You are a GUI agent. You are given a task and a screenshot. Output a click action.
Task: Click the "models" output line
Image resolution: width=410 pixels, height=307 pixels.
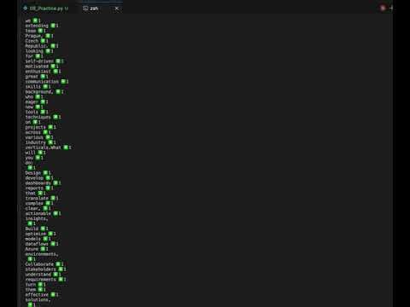pyautogui.click(x=38, y=239)
